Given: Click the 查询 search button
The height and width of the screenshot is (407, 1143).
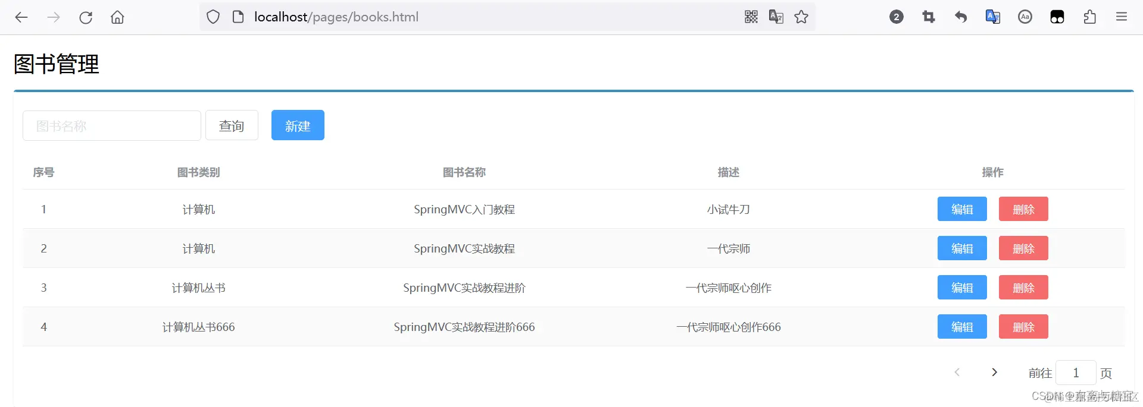Looking at the screenshot, I should [232, 125].
